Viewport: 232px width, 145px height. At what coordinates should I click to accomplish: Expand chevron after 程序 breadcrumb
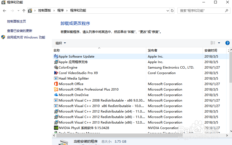[67, 11]
